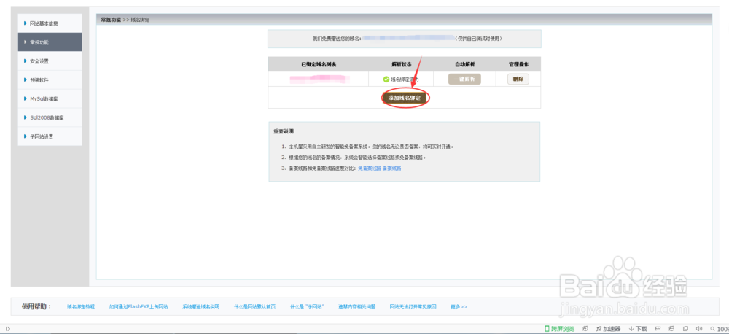
Task: Click the arrow icon beside 网站基本信息
Action: [25, 23]
